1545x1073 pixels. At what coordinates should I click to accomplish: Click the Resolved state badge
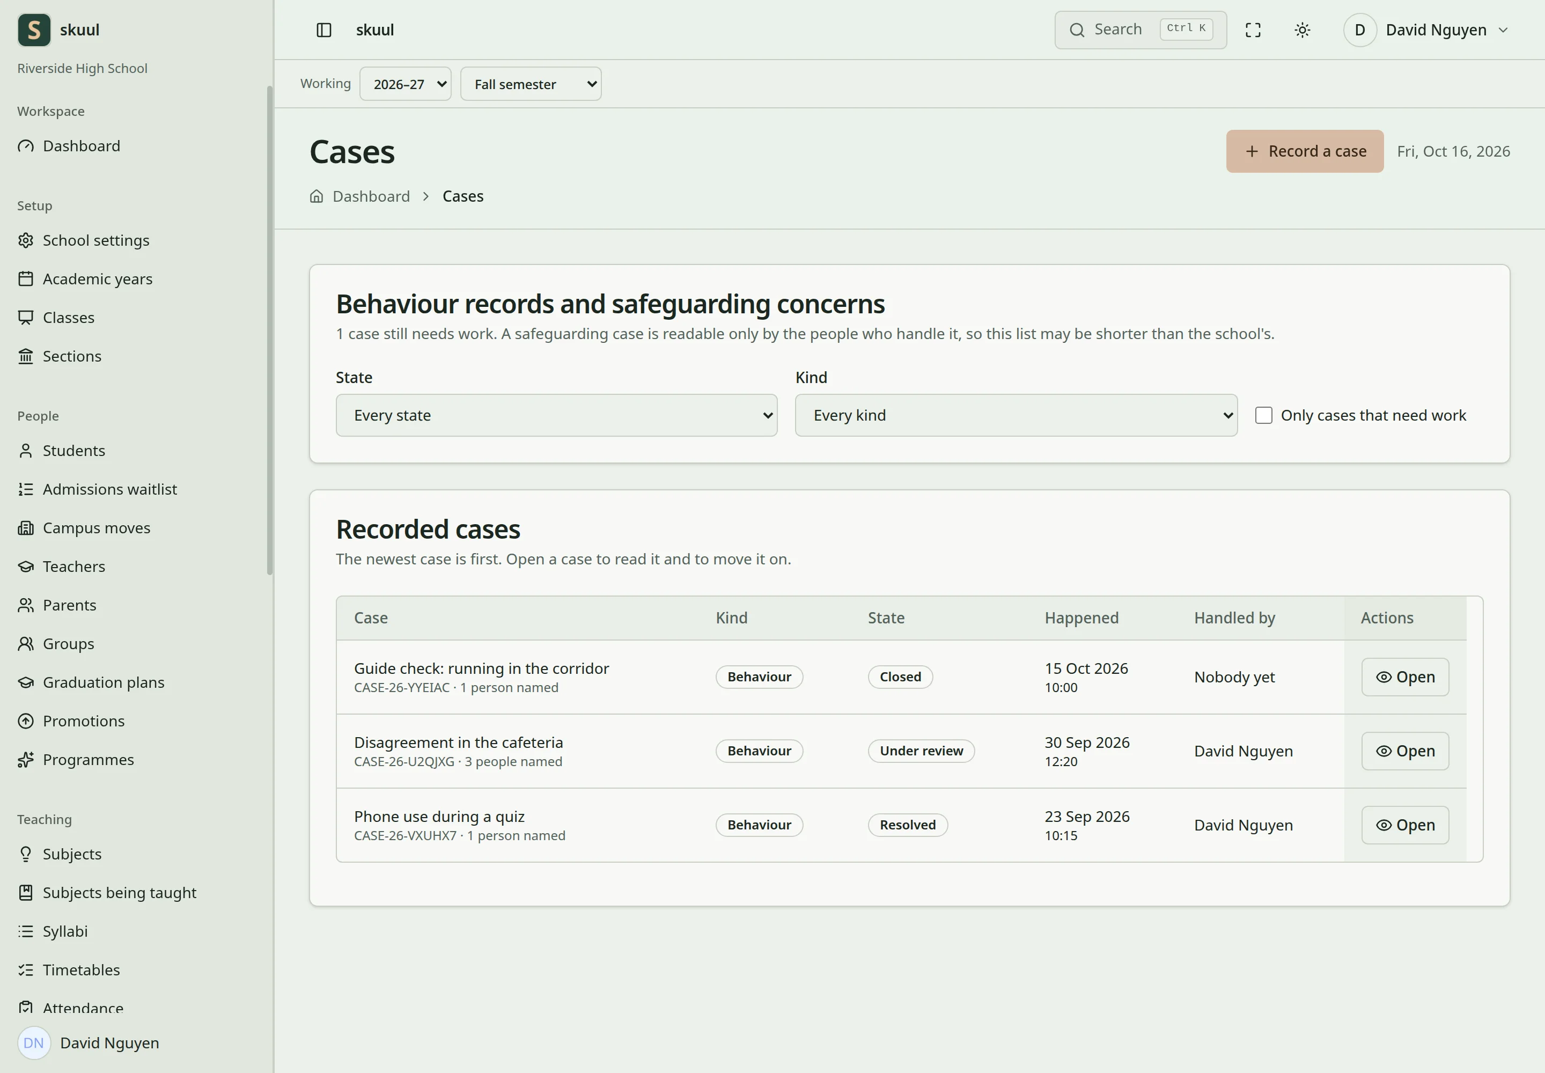coord(908,825)
